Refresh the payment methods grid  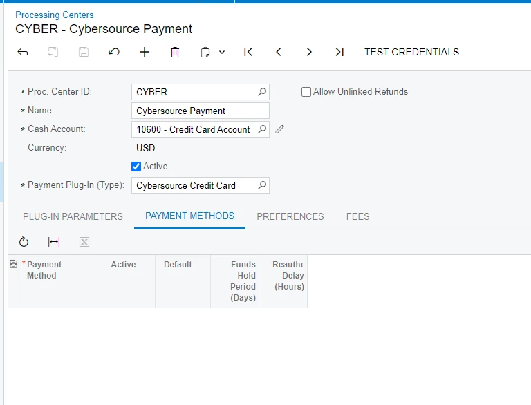[x=24, y=242]
